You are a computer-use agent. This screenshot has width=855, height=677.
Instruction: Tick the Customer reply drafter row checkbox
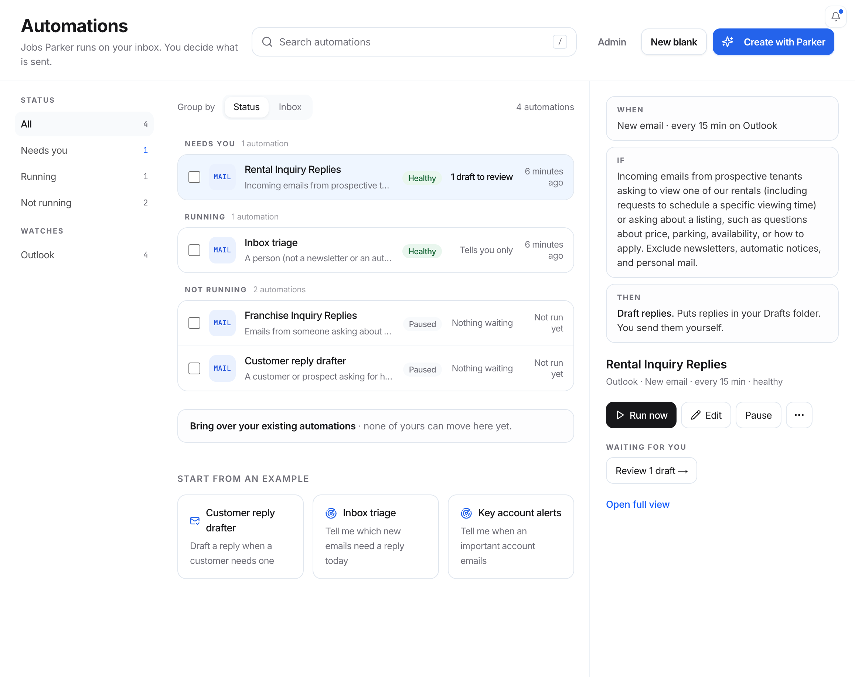(x=194, y=368)
